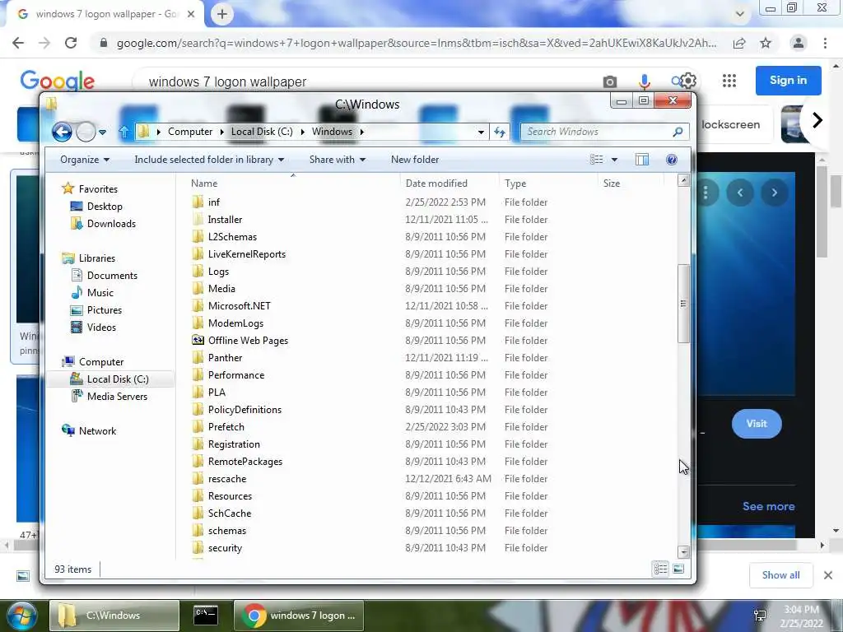Click Show all in Chrome downloads bar

780,575
